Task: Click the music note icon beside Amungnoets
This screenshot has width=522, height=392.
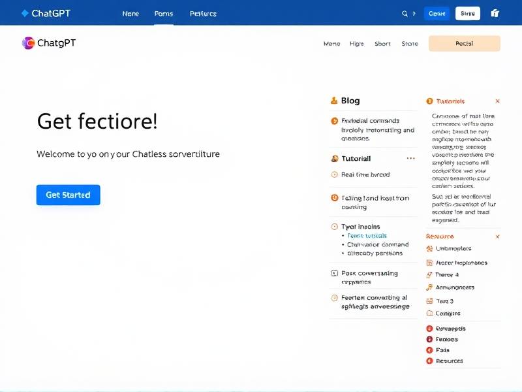Action: 429,287
